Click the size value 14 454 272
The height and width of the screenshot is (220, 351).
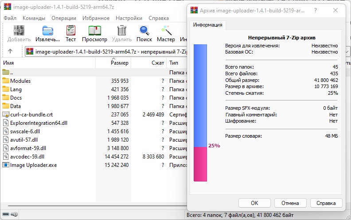[x=117, y=157]
